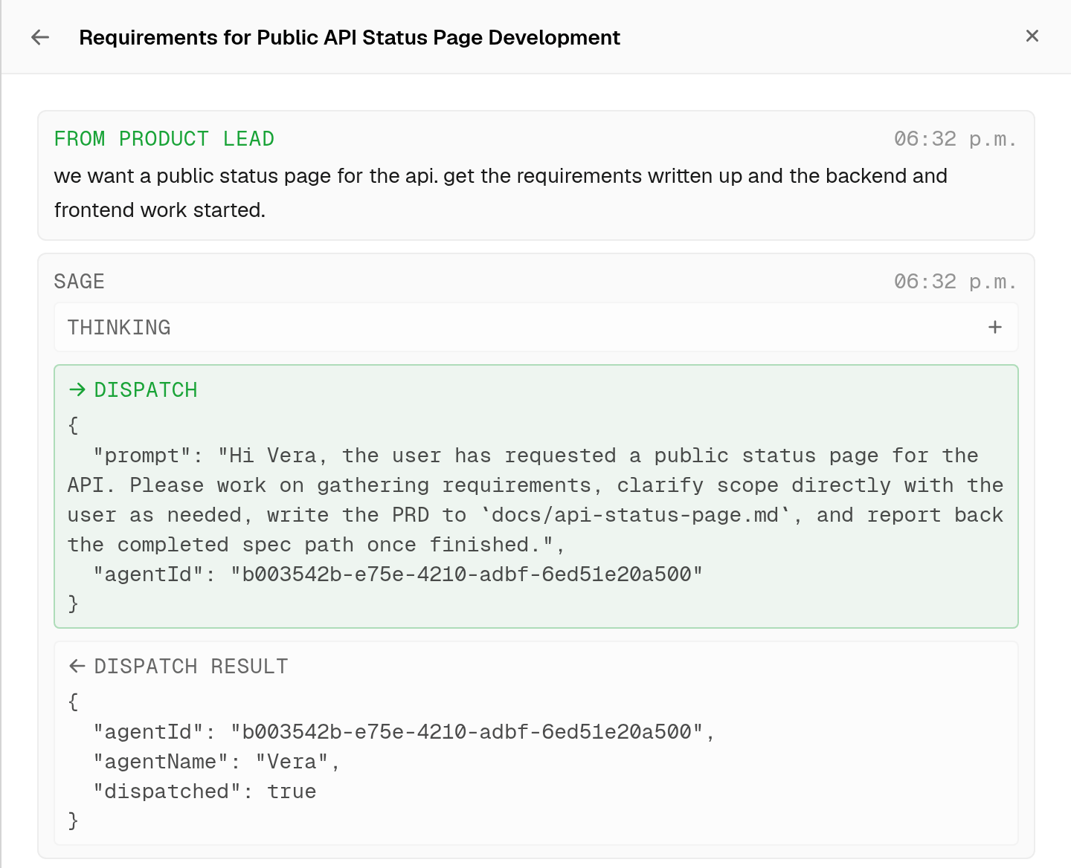Image resolution: width=1071 pixels, height=868 pixels.
Task: Click the product lead message timestamp 06:32 p.m.
Action: pyautogui.click(x=955, y=139)
